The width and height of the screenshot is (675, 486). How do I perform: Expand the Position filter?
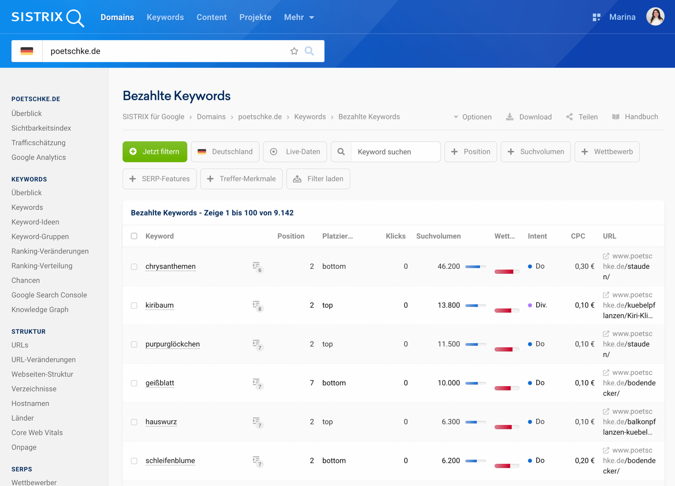(471, 152)
